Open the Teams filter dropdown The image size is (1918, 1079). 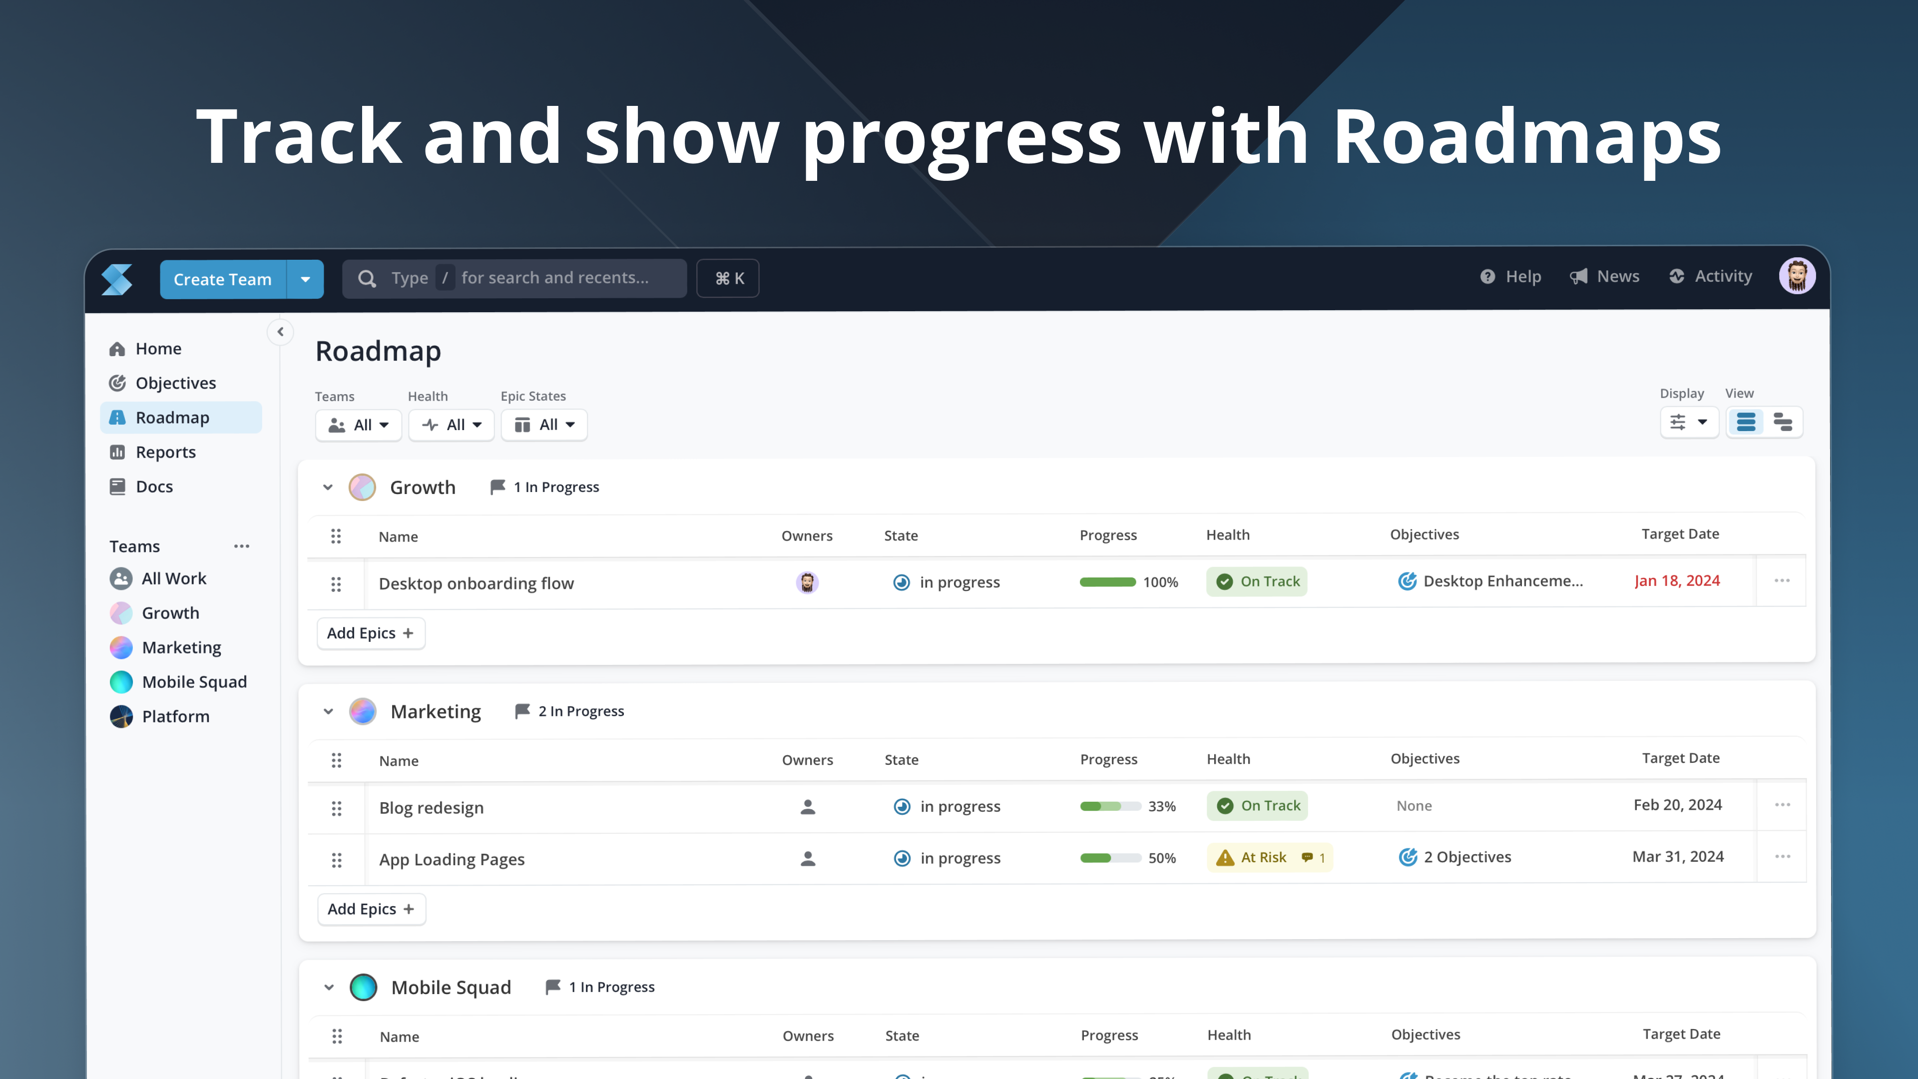(x=358, y=425)
